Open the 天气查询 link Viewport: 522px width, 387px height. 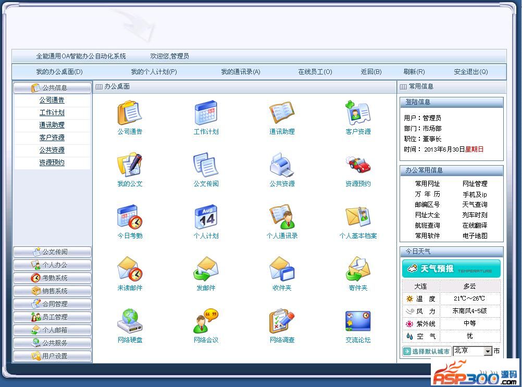pyautogui.click(x=475, y=205)
